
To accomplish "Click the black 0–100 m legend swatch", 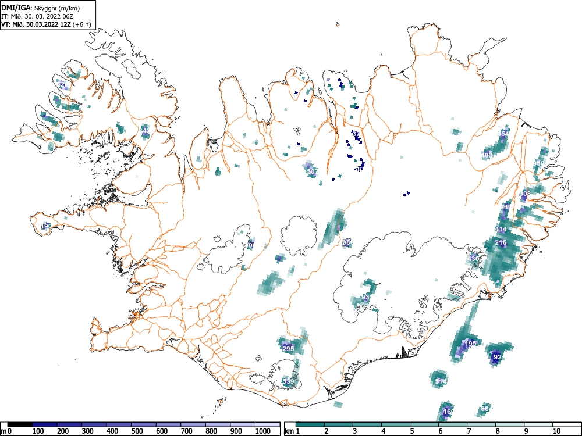I will (20, 424).
